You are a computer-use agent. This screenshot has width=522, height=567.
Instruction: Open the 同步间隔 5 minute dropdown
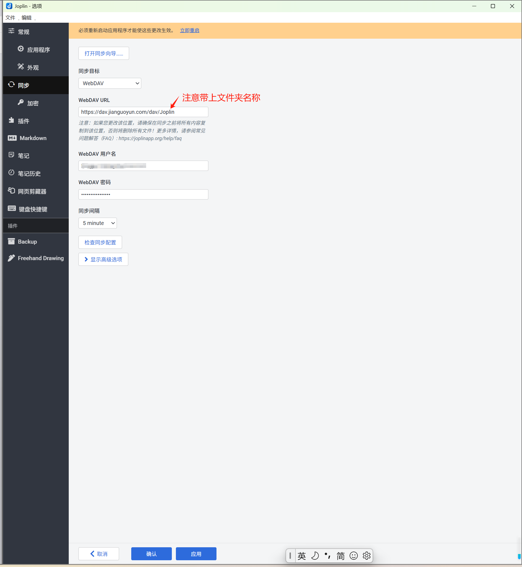pos(98,223)
